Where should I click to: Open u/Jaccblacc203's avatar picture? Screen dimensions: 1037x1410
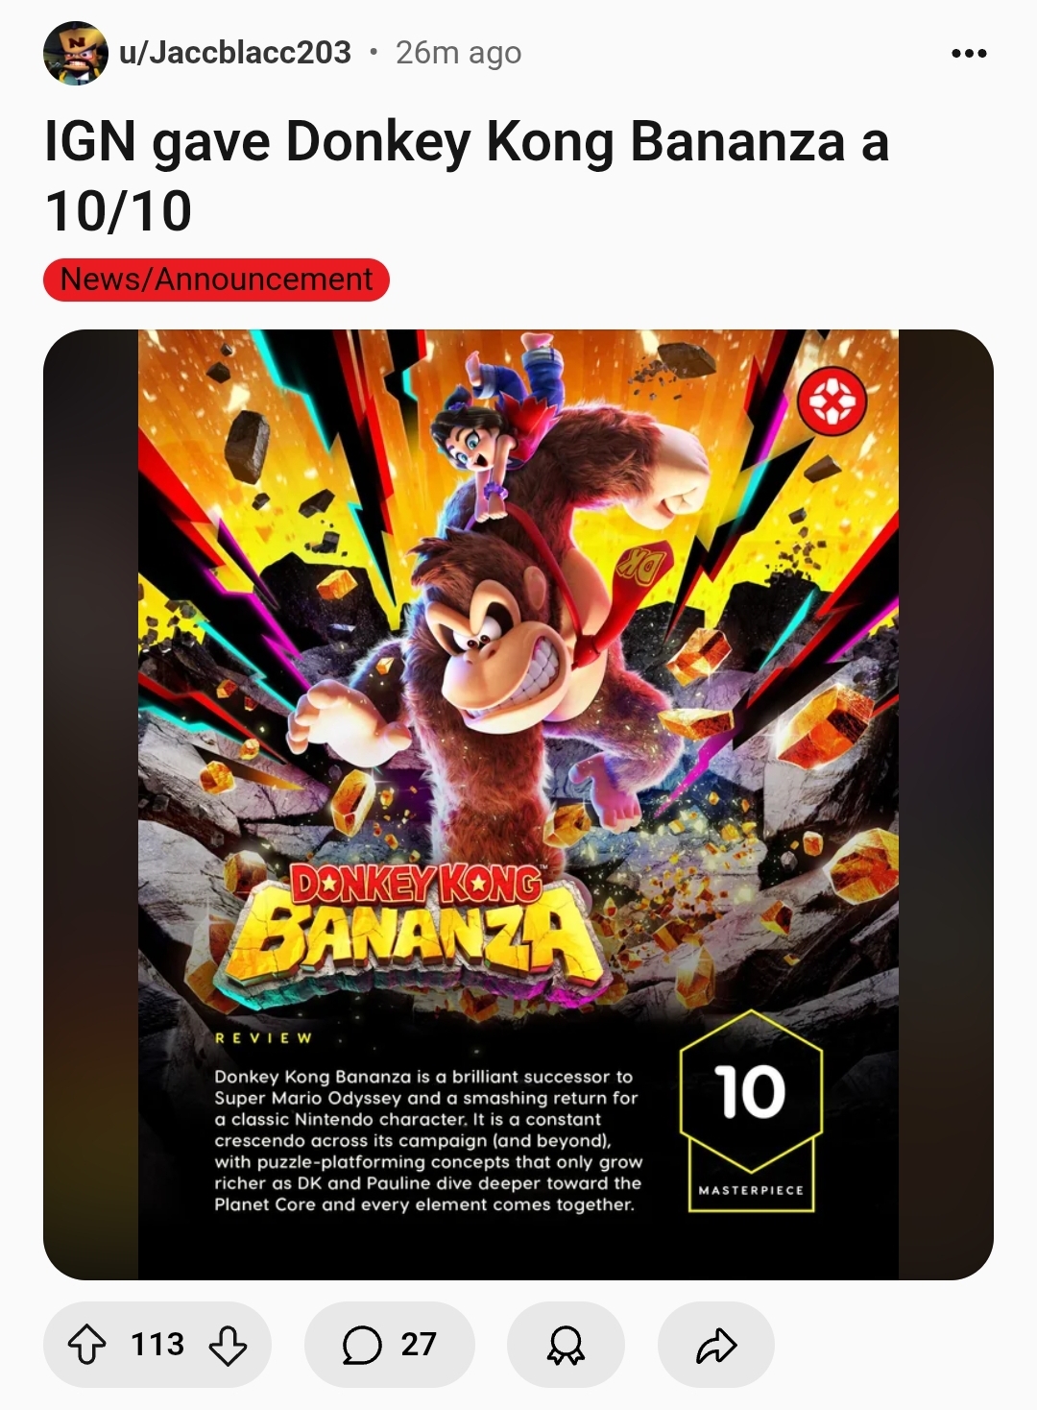(x=75, y=53)
